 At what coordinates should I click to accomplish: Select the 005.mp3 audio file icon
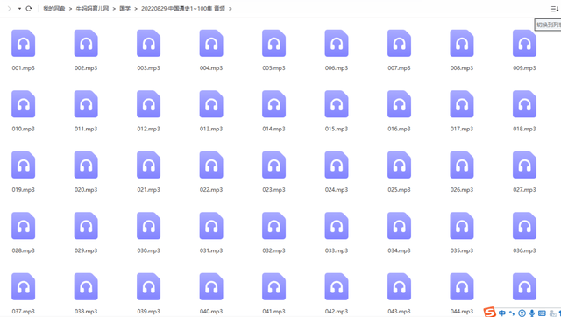tap(273, 43)
